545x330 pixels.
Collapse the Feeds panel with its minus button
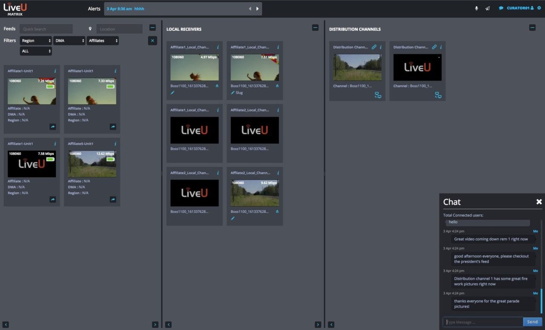[152, 28]
